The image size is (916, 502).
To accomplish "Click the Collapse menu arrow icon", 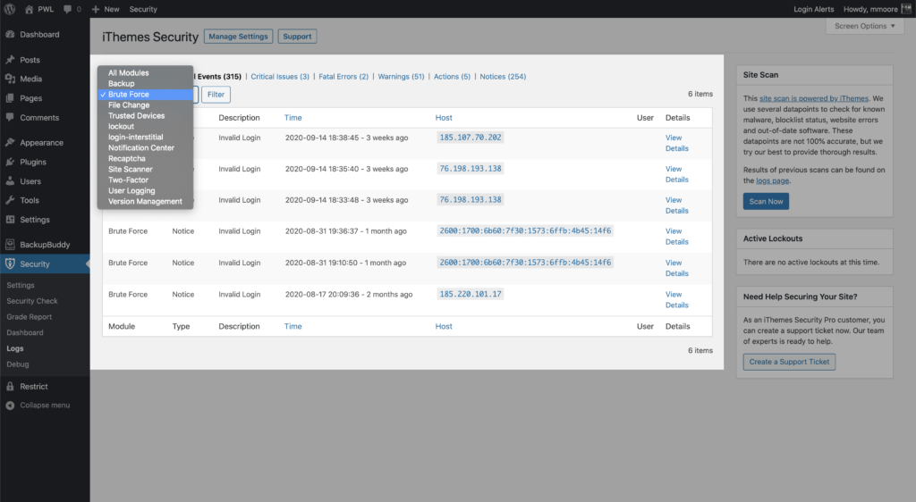I will [10, 406].
